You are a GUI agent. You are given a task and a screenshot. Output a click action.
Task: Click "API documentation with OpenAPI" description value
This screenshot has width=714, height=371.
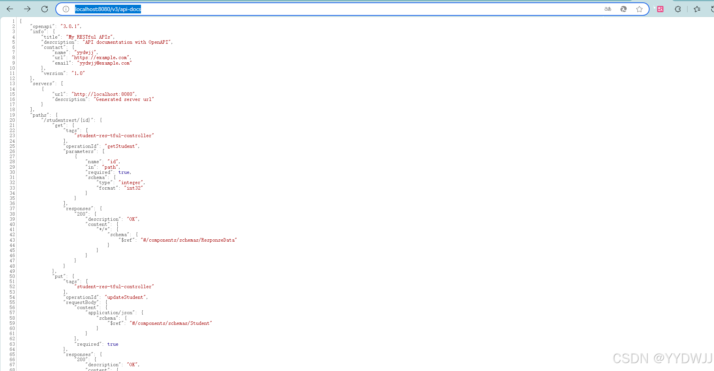click(127, 42)
